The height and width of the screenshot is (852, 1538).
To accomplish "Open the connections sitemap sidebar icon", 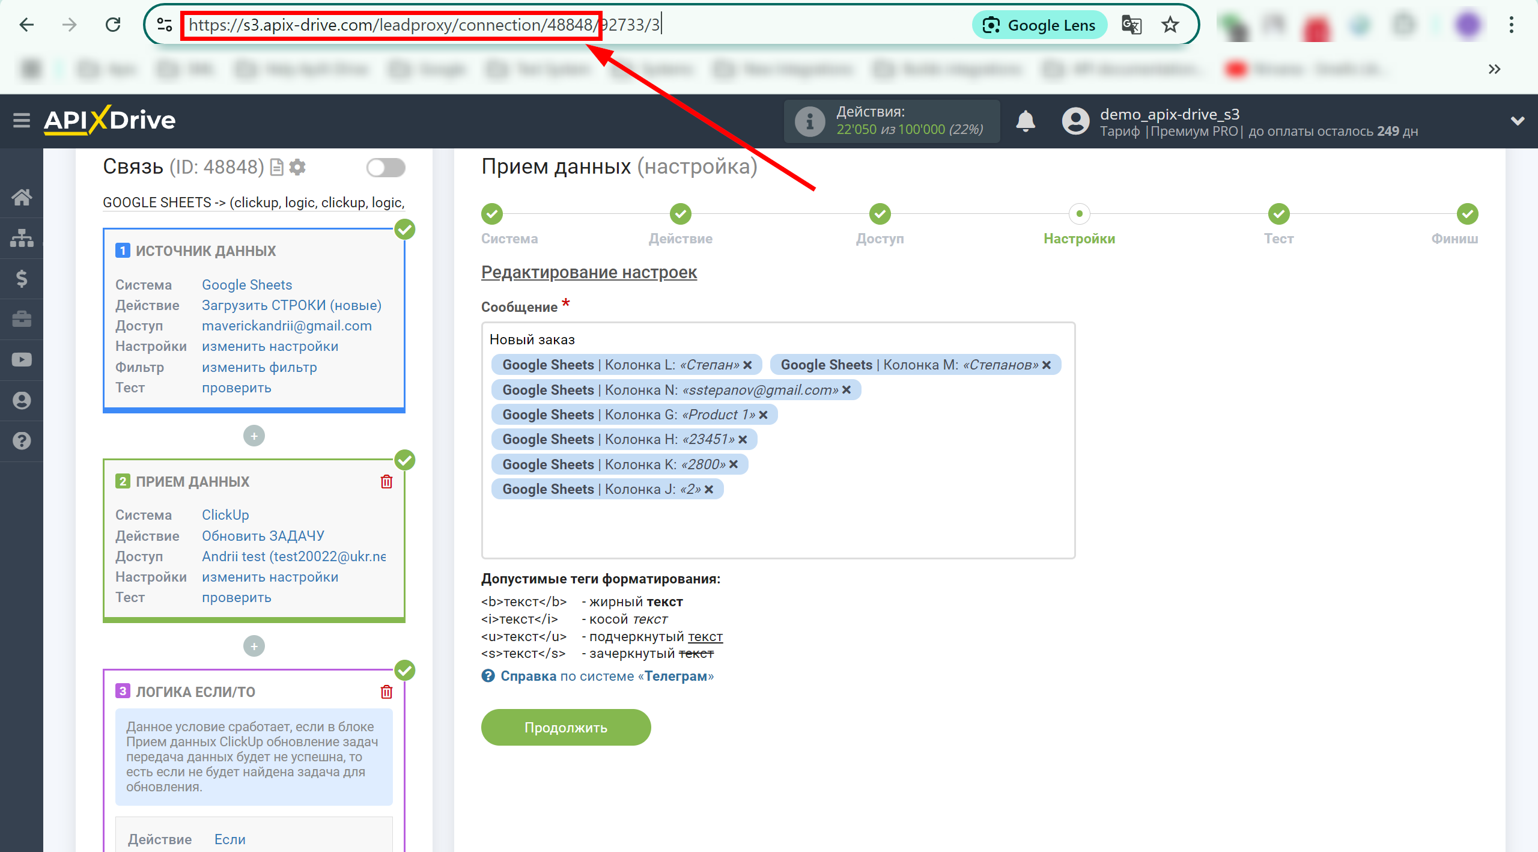I will 22,238.
